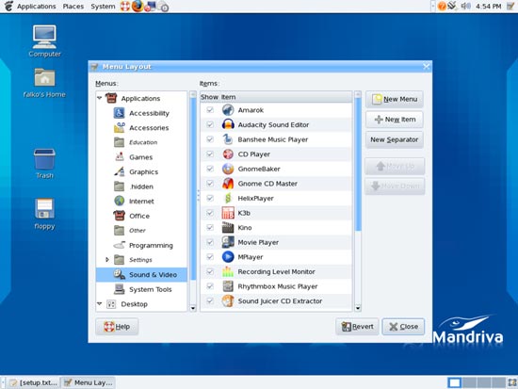The image size is (518, 389).
Task: Click the Items list scroll-down arrow
Action: pyautogui.click(x=358, y=308)
